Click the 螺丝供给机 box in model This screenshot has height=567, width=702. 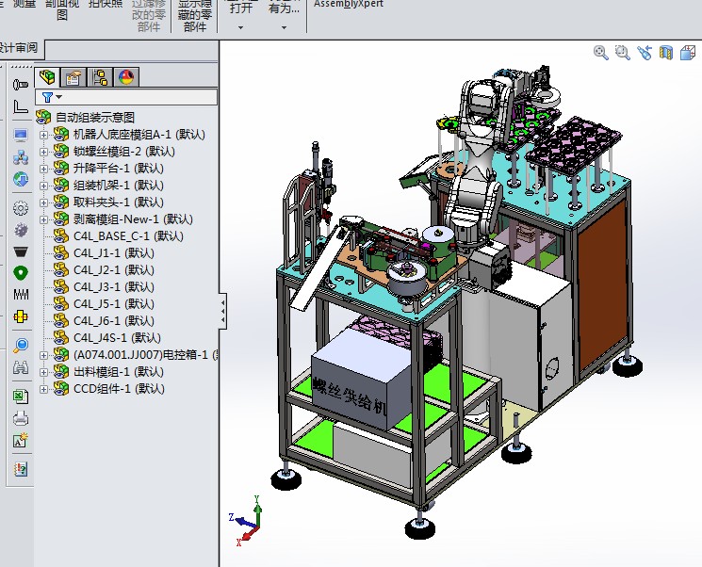tap(360, 381)
